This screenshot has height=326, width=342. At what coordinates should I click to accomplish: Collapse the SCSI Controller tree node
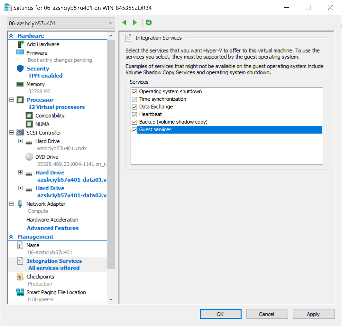(12, 132)
